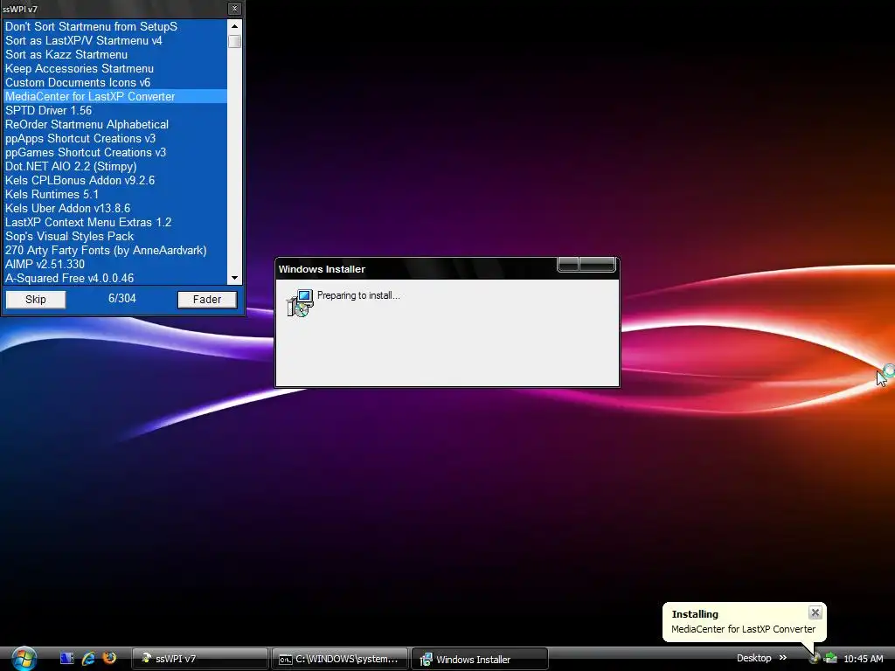This screenshot has width=895, height=671.
Task: Select 'ppGames Shortcut Creations v3' entry
Action: [x=115, y=152]
